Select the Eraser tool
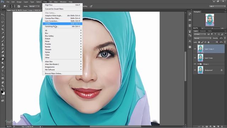227x128 pixels. pos(2,52)
